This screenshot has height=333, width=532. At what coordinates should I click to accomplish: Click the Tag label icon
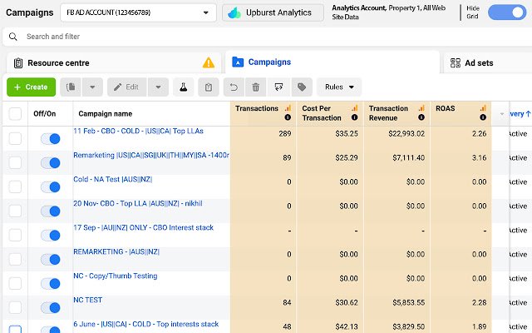302,87
